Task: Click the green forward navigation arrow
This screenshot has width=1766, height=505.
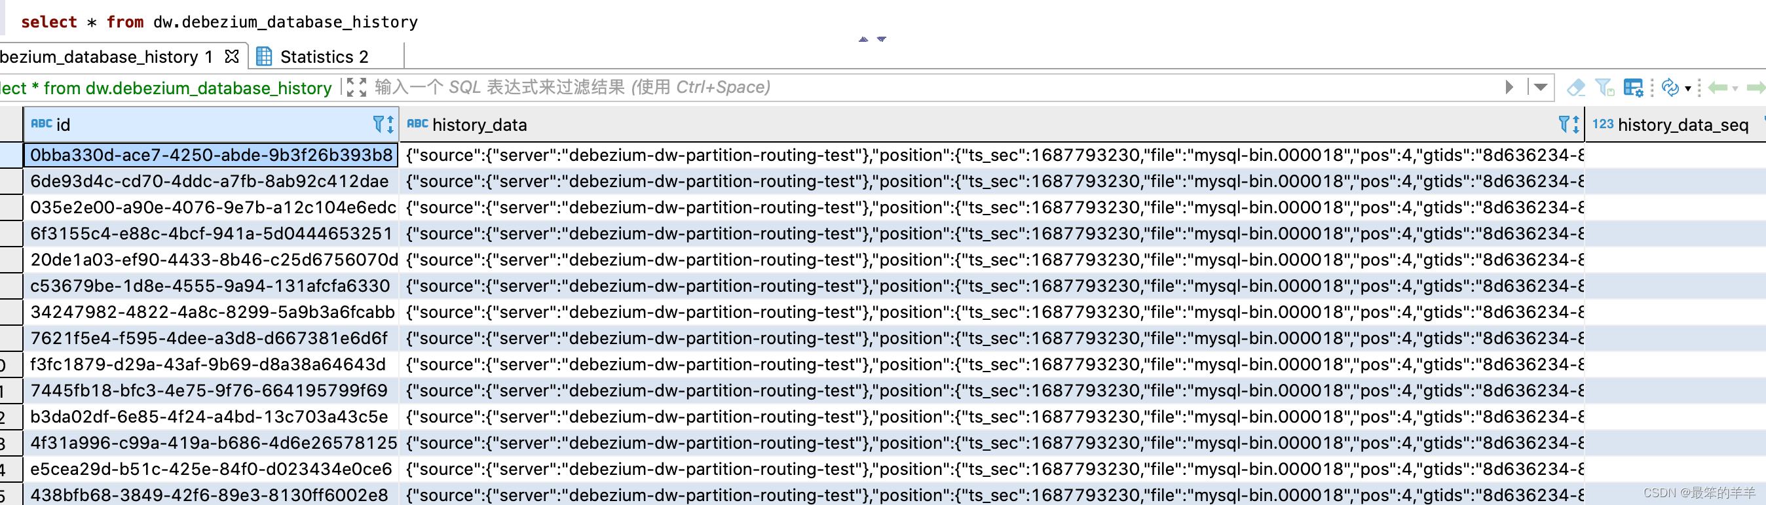Action: (1756, 88)
